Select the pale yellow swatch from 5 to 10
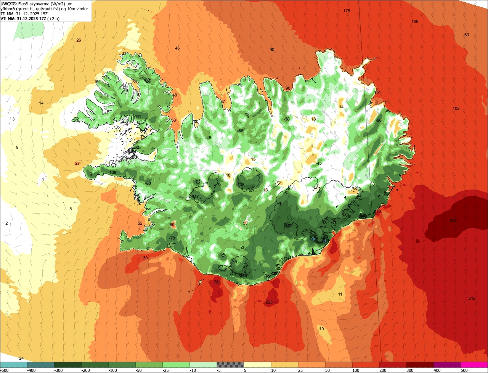The image size is (488, 373). pyautogui.click(x=257, y=365)
